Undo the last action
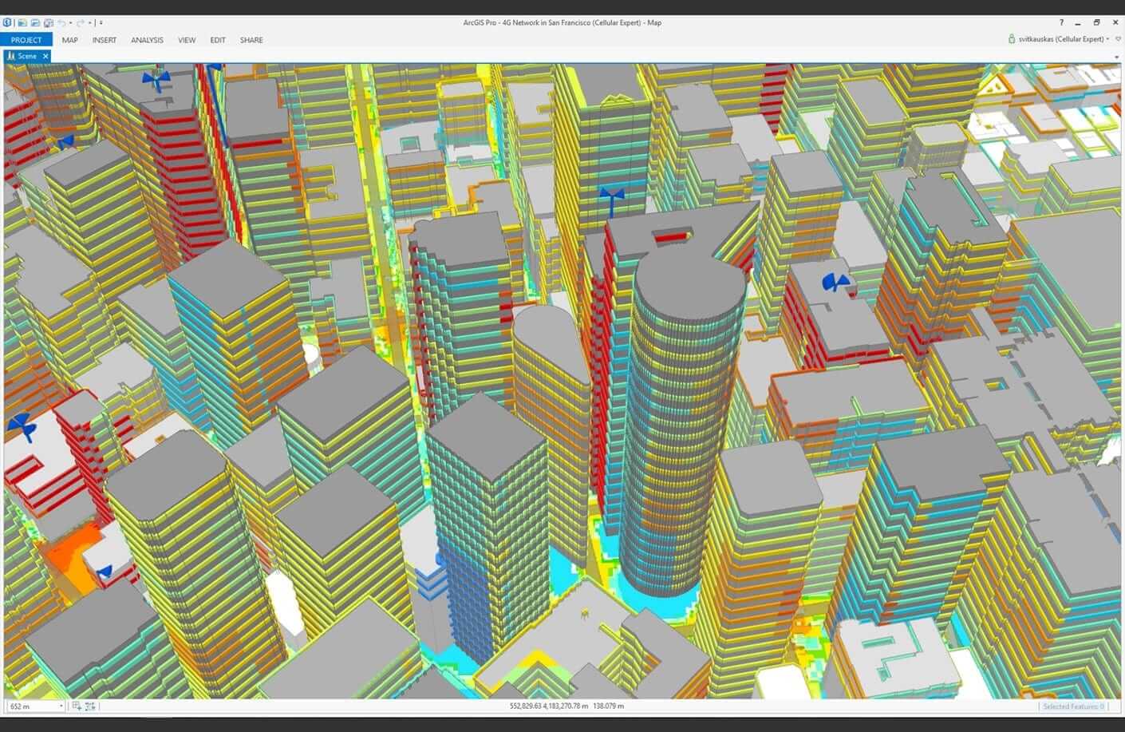 tap(61, 22)
